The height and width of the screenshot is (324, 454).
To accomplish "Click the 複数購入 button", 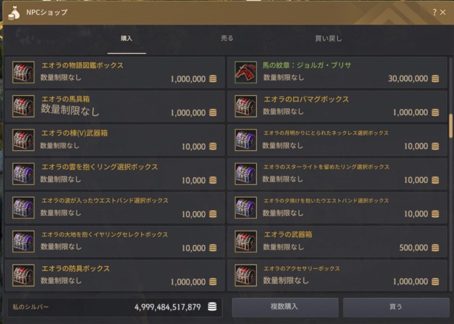I will [x=285, y=307].
